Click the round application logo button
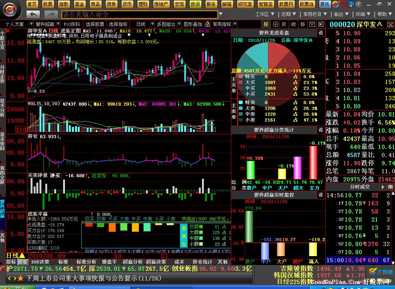Screen dimensions: 395x289 click(10, 10)
